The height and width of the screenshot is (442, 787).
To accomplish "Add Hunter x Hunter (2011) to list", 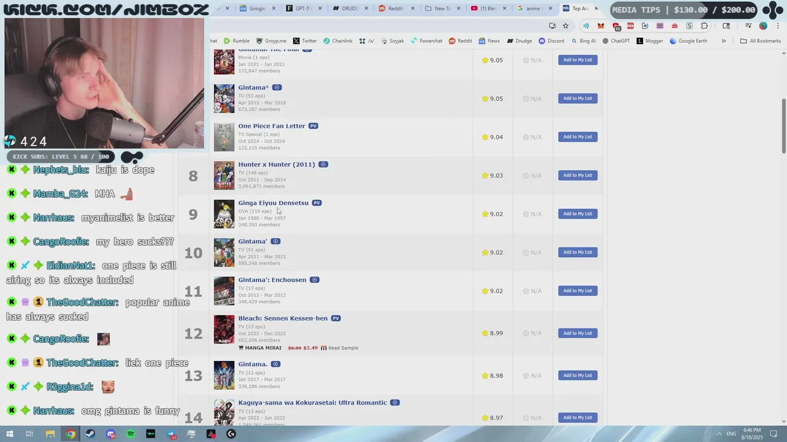I will click(578, 176).
